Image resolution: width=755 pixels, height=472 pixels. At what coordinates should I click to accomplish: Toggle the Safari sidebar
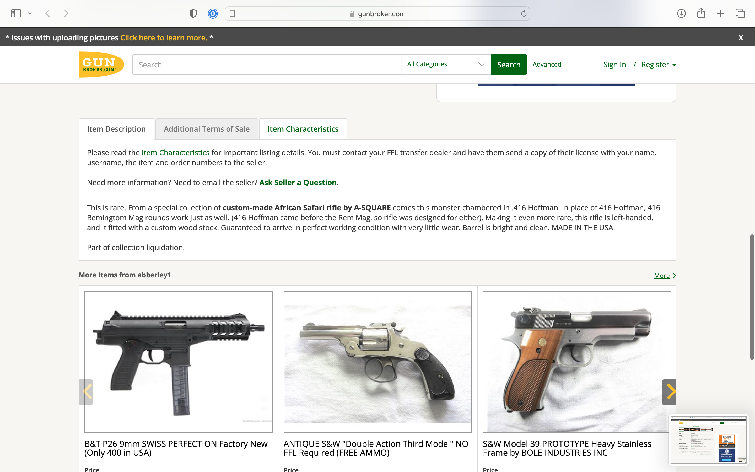[x=16, y=13]
